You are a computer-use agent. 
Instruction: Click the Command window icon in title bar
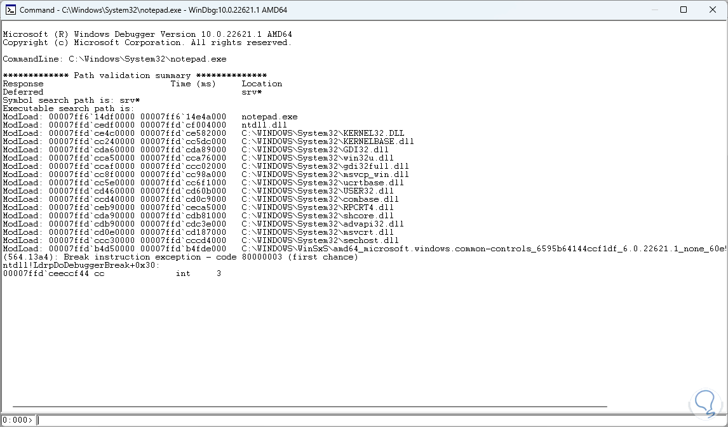[x=10, y=10]
